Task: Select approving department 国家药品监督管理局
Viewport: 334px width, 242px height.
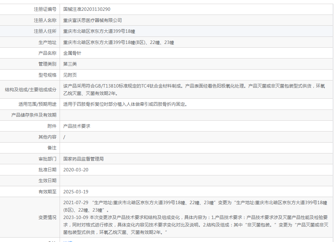Action: (x=83, y=159)
